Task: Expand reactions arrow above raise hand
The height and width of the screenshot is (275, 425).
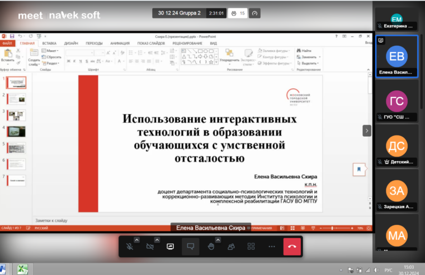Action: pyautogui.click(x=218, y=240)
